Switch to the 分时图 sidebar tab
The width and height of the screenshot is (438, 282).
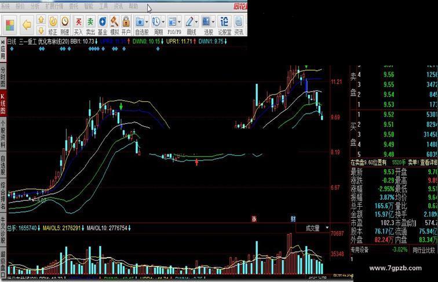click(x=3, y=76)
